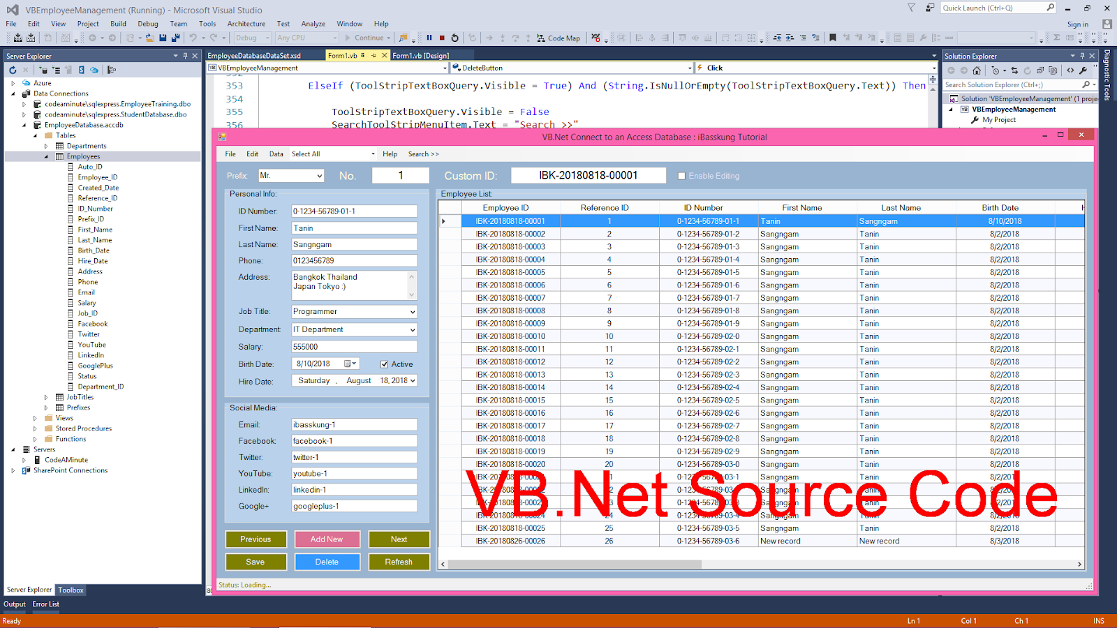
Task: Open the Error List tab
Action: [x=46, y=604]
